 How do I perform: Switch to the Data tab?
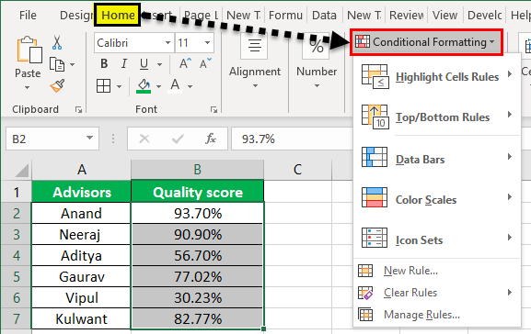pos(324,16)
